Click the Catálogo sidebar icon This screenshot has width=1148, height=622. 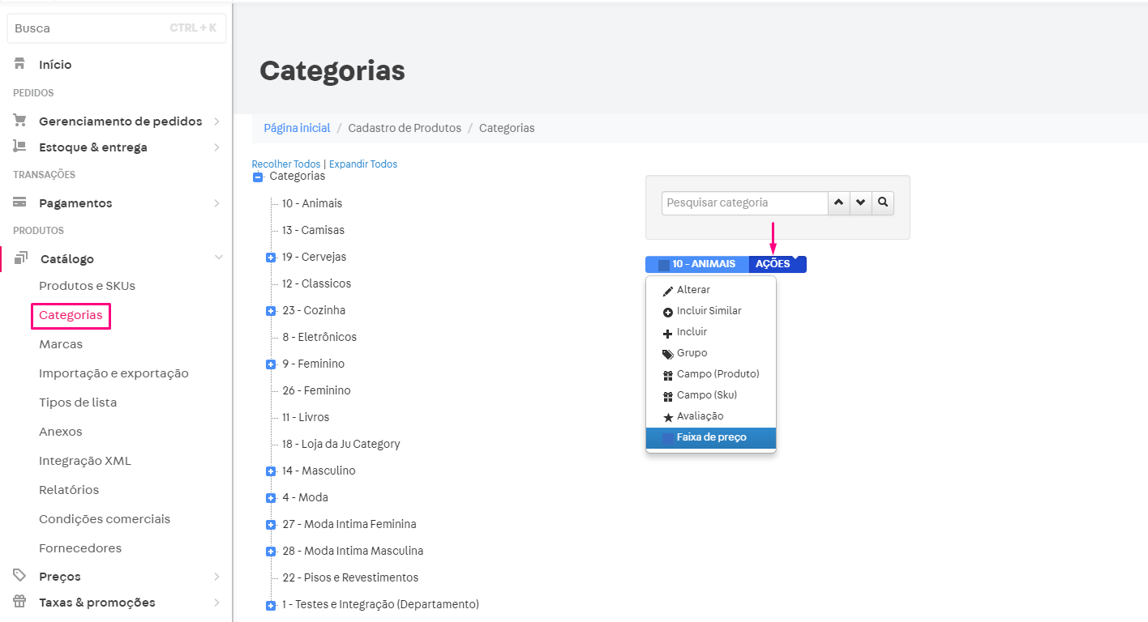point(19,258)
